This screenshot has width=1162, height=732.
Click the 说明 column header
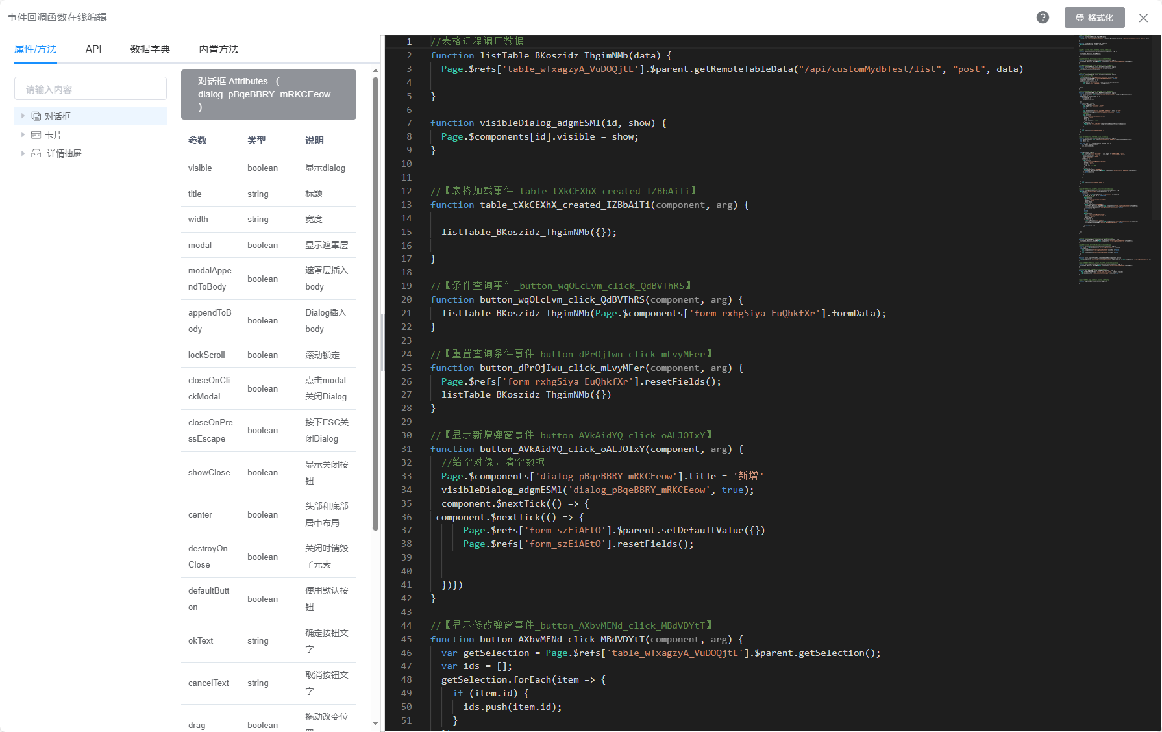point(314,140)
